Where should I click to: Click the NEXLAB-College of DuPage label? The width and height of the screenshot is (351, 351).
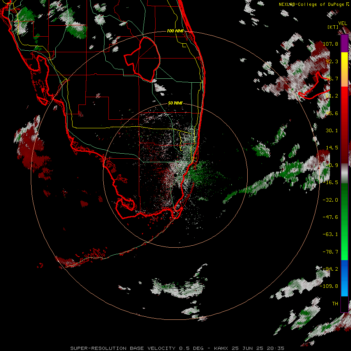click(x=314, y=4)
